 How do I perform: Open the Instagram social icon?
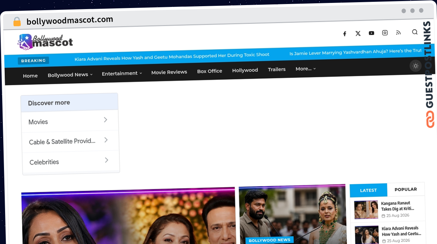coord(385,33)
